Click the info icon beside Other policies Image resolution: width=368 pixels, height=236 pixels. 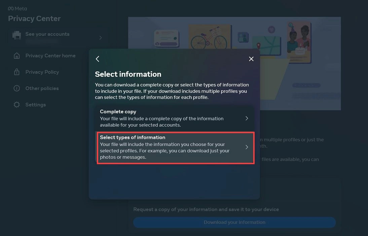tap(16, 88)
